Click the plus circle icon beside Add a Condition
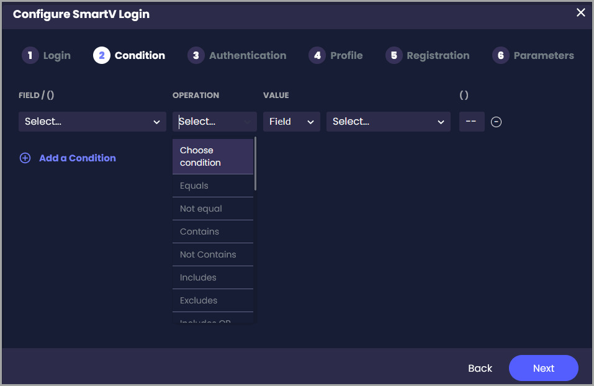This screenshot has width=594, height=386. tap(25, 158)
